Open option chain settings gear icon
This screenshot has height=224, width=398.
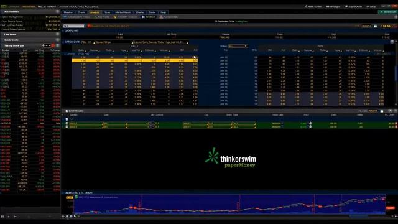(x=392, y=42)
